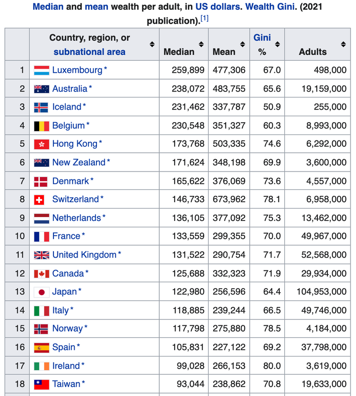This screenshot has height=396, width=356.
Task: Click the Hong Kong flag icon
Action: click(42, 144)
